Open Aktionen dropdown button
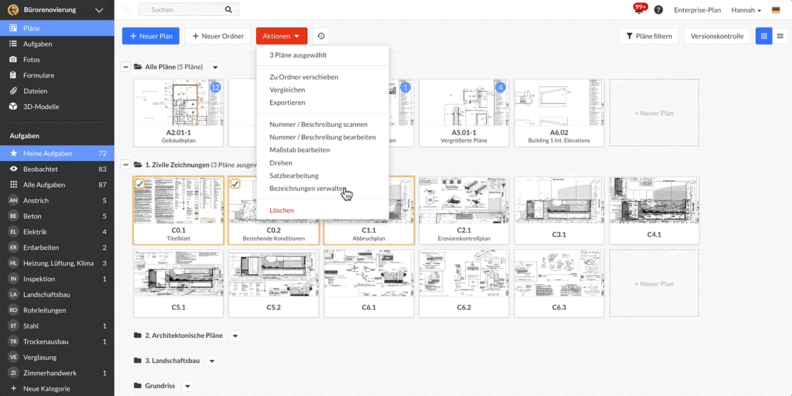 [281, 36]
